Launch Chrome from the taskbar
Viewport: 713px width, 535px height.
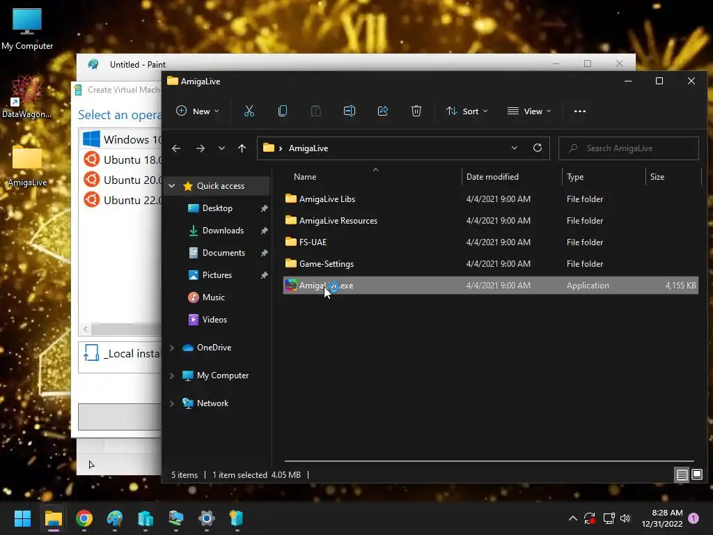coord(84,518)
